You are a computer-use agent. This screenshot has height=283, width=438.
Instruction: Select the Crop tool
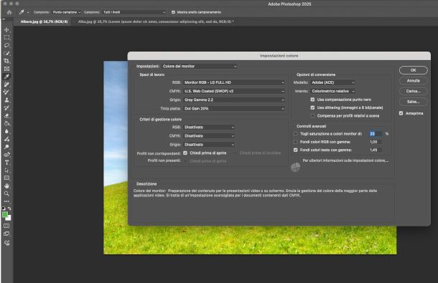(6, 61)
